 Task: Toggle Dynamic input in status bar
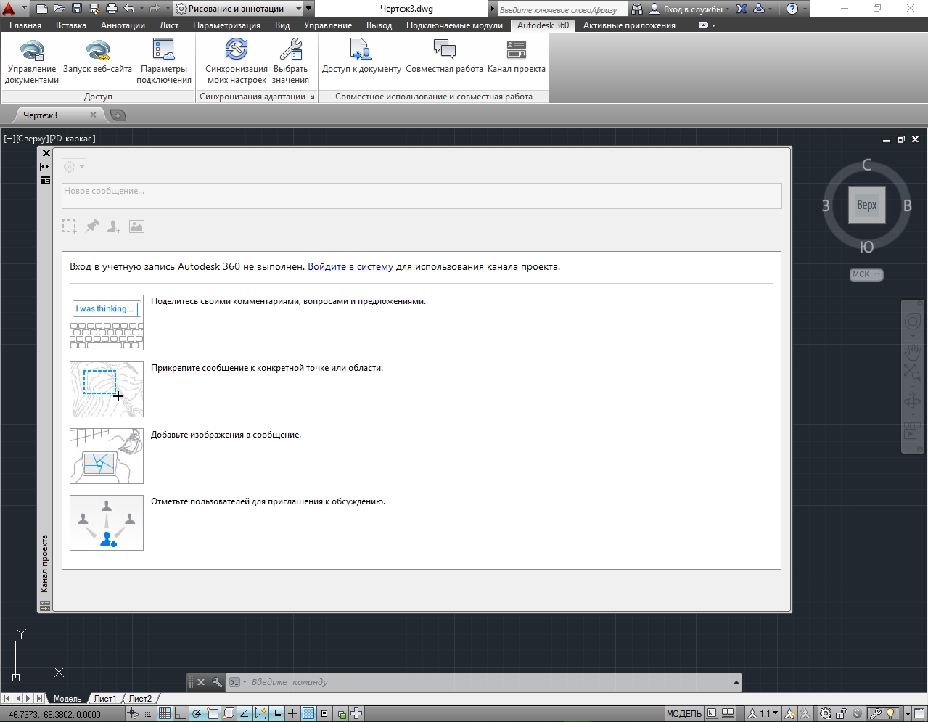276,713
